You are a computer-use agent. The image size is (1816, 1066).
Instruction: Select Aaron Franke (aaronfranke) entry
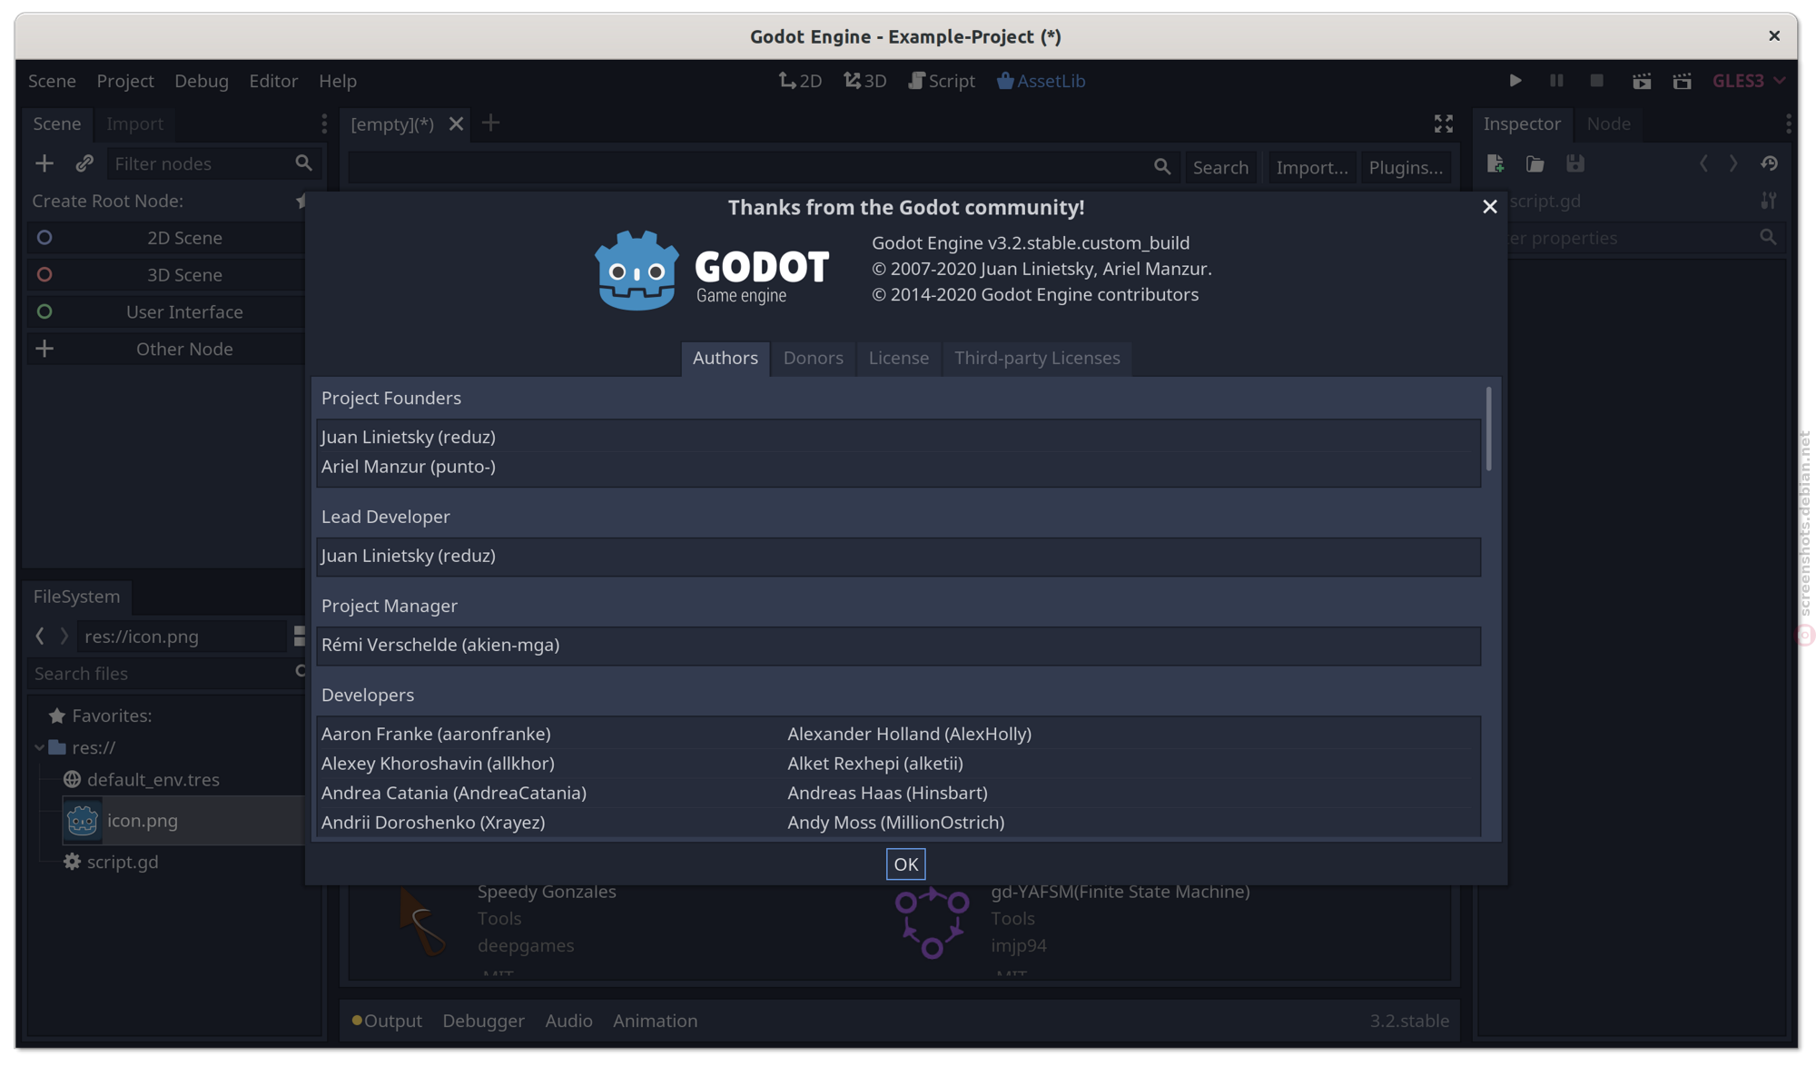point(436,734)
